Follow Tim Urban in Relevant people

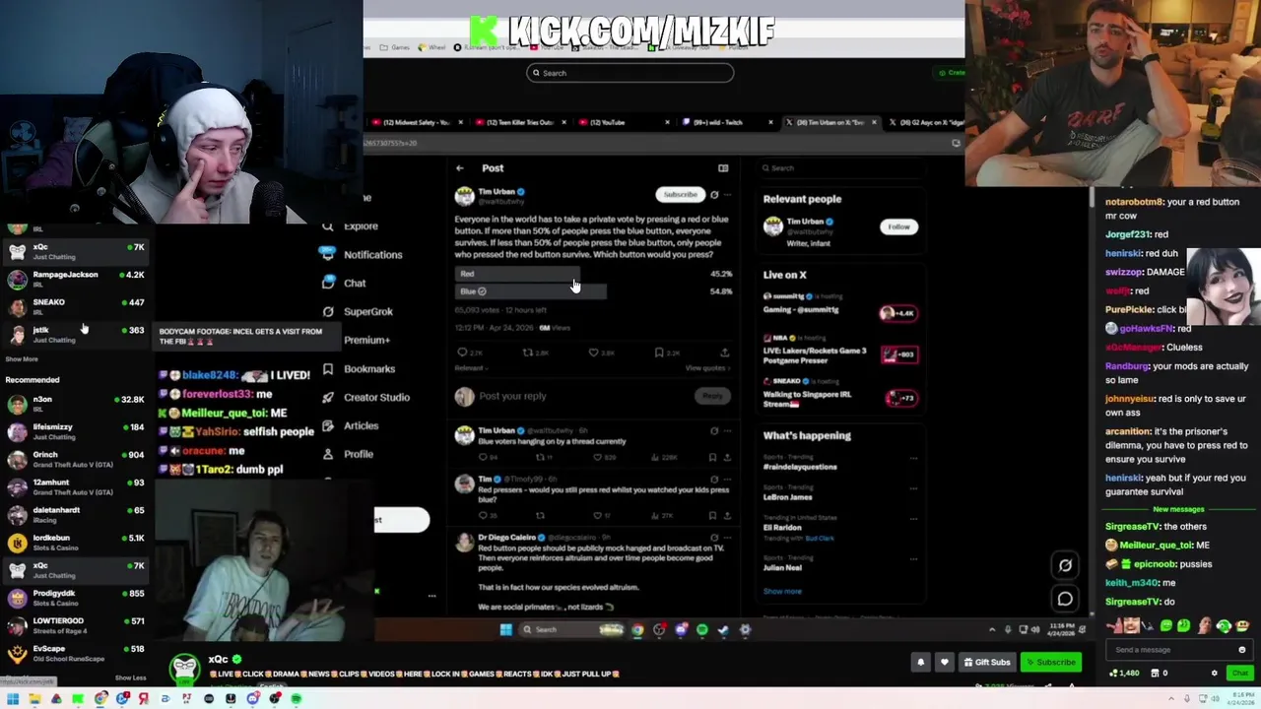(x=898, y=227)
